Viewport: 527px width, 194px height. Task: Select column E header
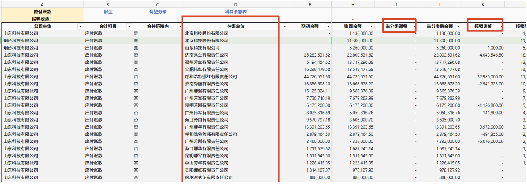pyautogui.click(x=310, y=4)
